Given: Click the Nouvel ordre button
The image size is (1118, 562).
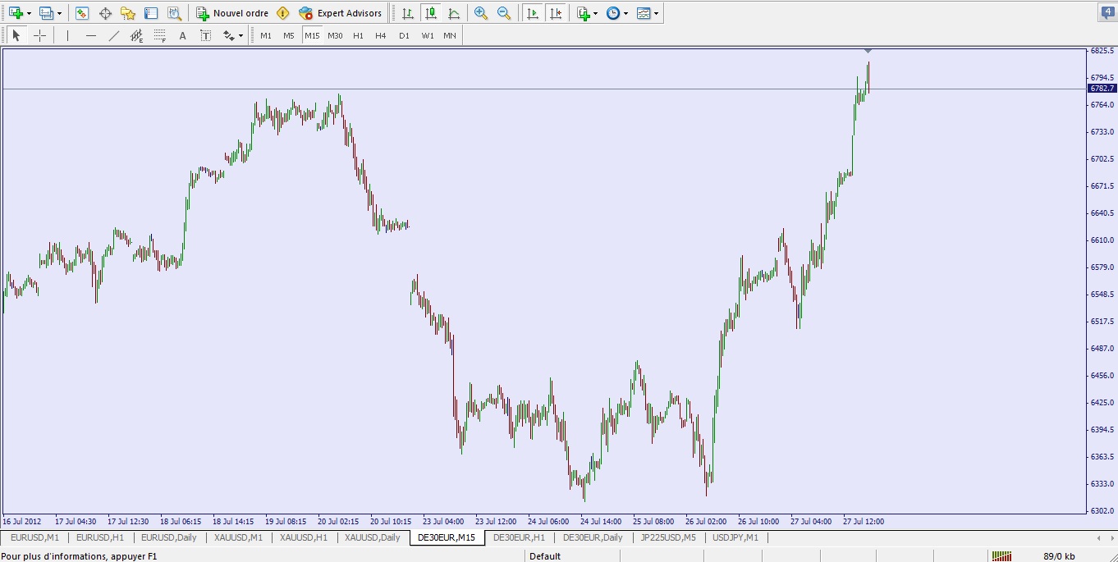Looking at the screenshot, I should pos(233,13).
